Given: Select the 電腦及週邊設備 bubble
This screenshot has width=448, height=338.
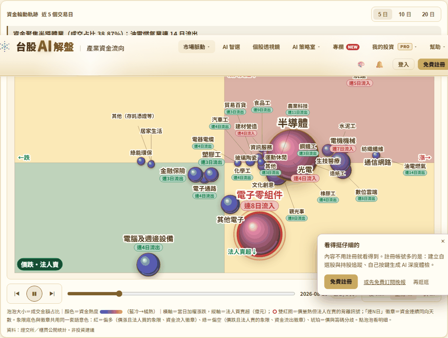Looking at the screenshot, I should 148,264.
